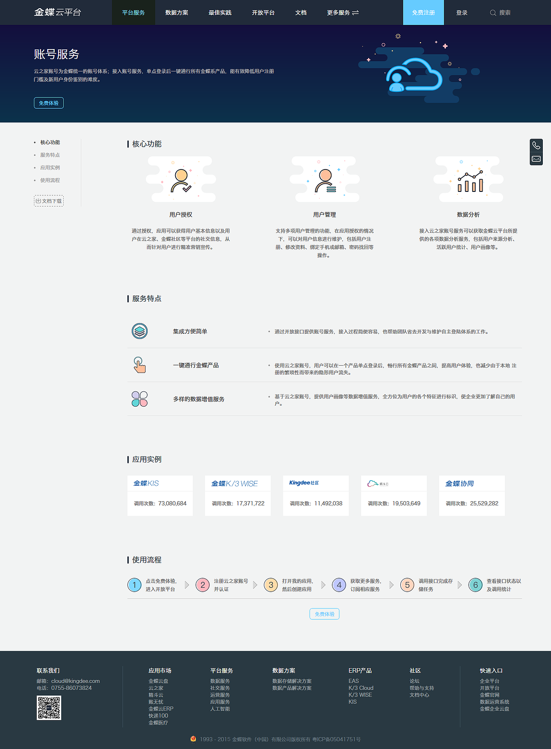Open the 云之家 footer link
Screen dimensions: 551x749
click(x=156, y=688)
